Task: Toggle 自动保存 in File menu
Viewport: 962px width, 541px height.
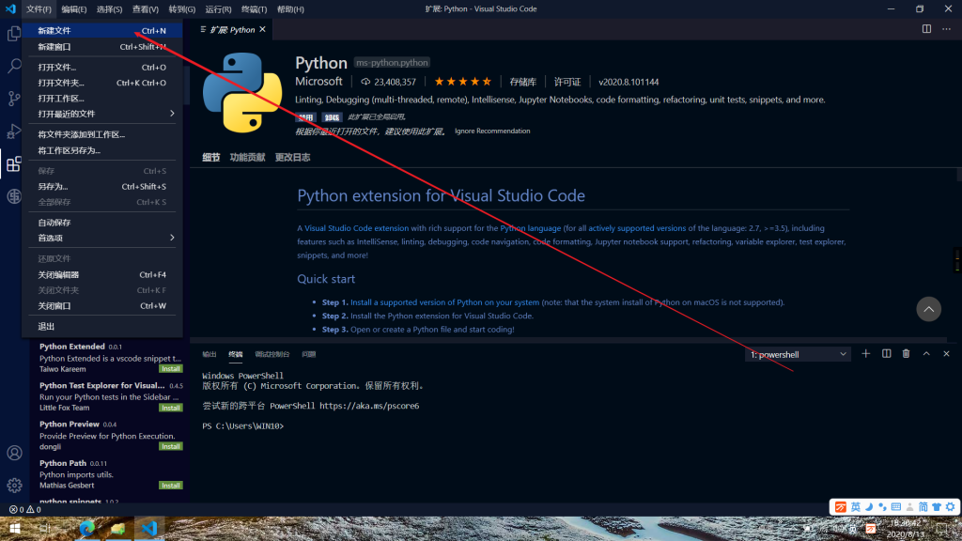Action: click(101, 222)
